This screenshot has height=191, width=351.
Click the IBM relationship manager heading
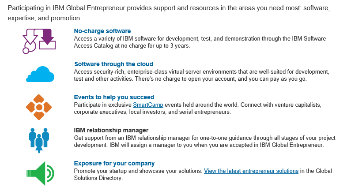coord(111,130)
